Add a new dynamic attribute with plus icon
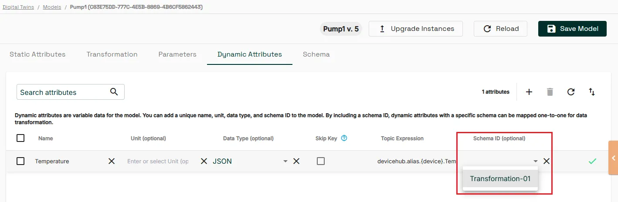The image size is (618, 202). tap(529, 92)
